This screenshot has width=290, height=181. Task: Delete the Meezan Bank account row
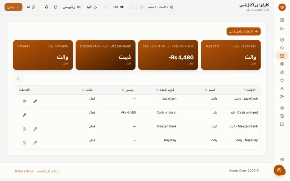click(x=24, y=129)
